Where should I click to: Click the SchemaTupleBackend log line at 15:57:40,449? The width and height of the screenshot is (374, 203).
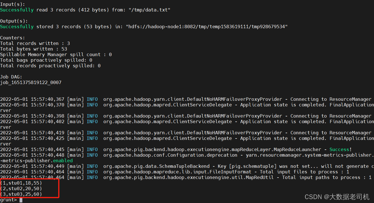tap(187, 166)
